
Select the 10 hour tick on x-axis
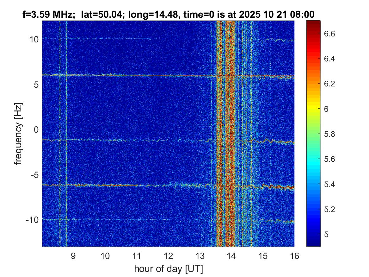(105, 256)
